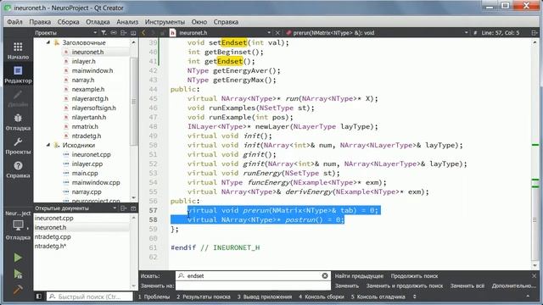The width and height of the screenshot is (543, 305).
Task: Click the Line: 57, Col: 5 indicator
Action: (x=500, y=33)
